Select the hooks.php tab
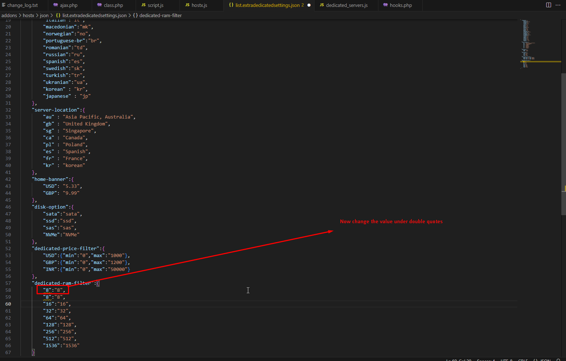Screen dimensions: 566x361 [400, 5]
